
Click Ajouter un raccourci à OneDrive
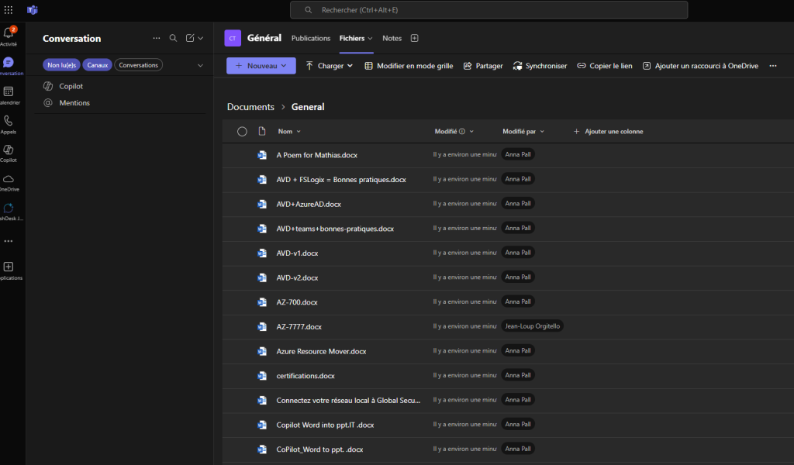tap(700, 66)
